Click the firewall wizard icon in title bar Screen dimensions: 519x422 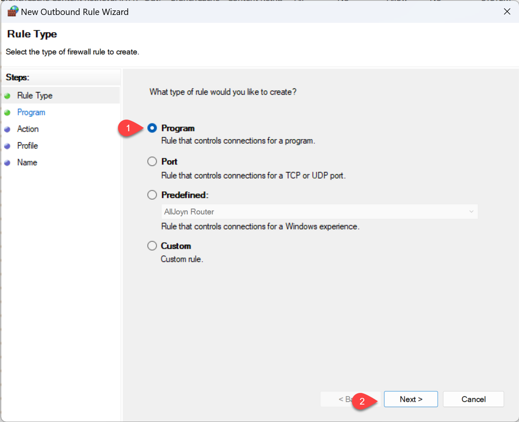point(12,11)
